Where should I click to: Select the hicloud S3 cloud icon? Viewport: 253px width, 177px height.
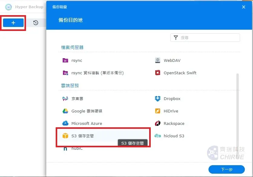point(158,136)
